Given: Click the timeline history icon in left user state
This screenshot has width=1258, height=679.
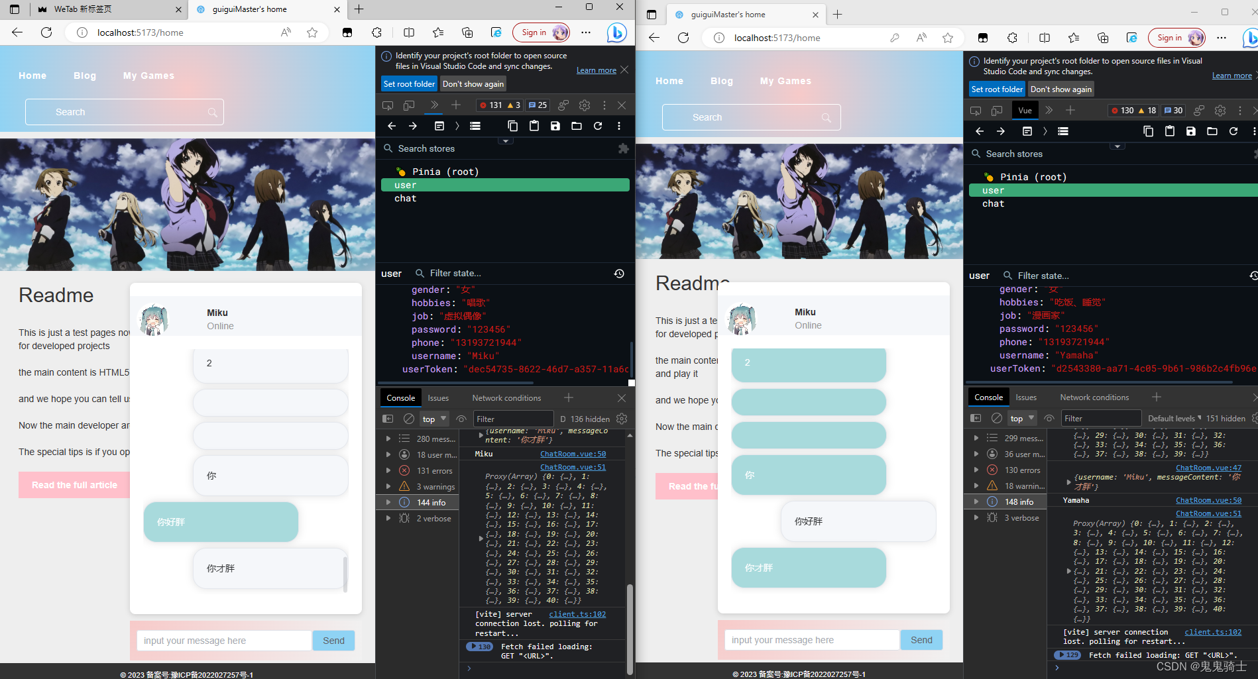Looking at the screenshot, I should pos(619,274).
